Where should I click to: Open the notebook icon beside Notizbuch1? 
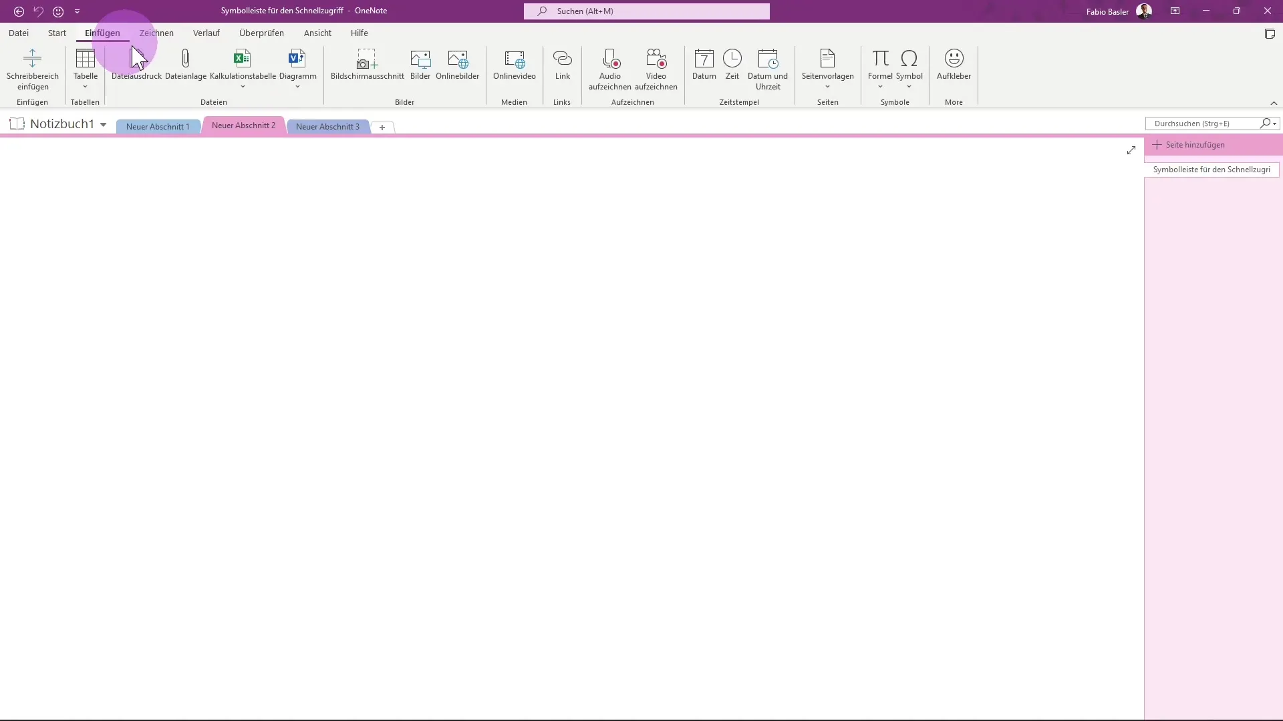[x=17, y=124]
